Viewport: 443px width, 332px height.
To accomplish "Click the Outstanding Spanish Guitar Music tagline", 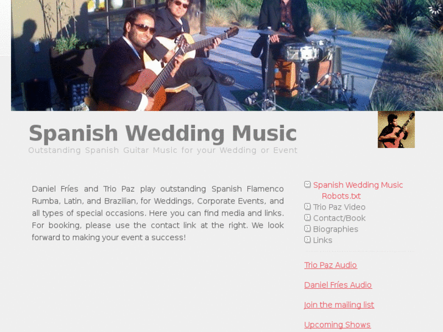I will point(163,150).
